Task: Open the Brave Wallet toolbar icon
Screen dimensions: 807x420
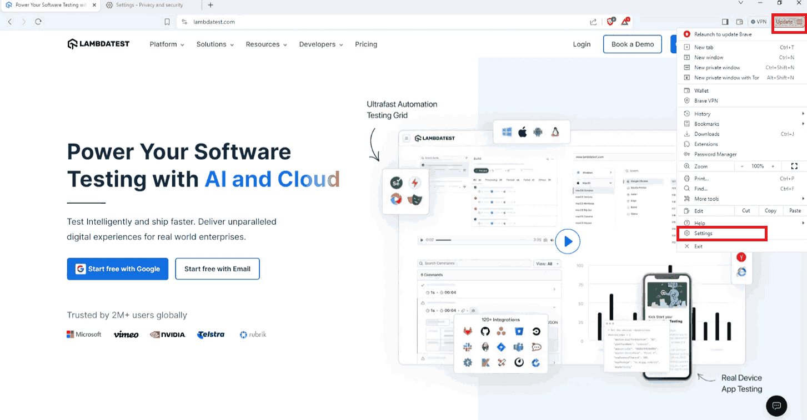Action: [x=740, y=21]
